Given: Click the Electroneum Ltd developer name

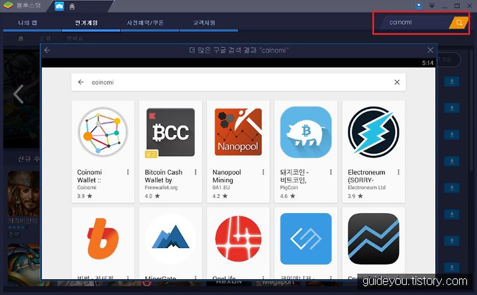Looking at the screenshot, I should [x=366, y=187].
